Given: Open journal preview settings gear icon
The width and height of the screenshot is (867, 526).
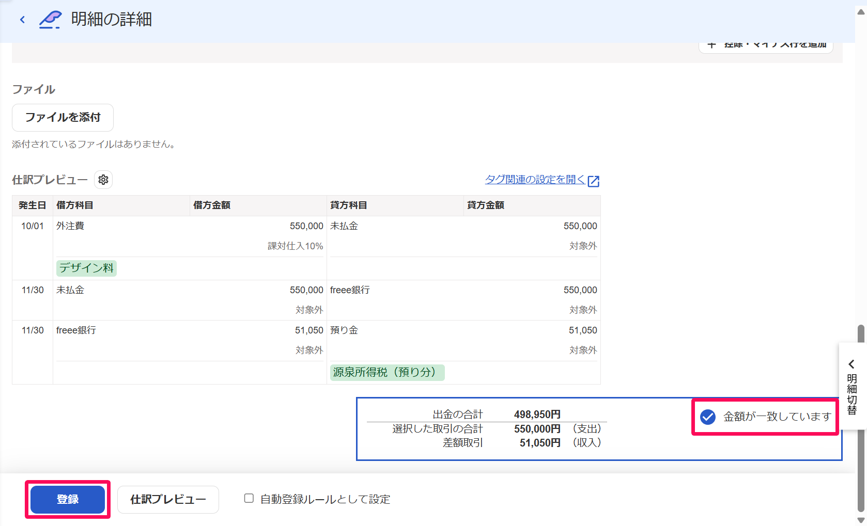Looking at the screenshot, I should pyautogui.click(x=103, y=180).
